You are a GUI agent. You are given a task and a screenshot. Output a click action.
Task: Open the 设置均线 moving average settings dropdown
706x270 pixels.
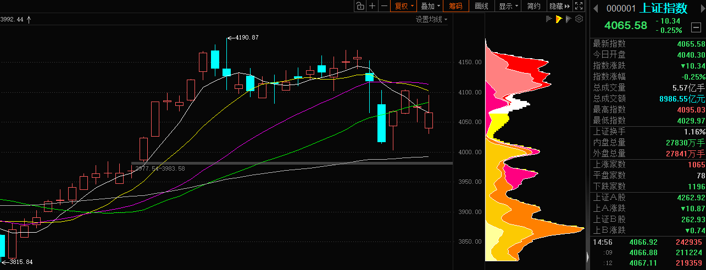coord(431,19)
